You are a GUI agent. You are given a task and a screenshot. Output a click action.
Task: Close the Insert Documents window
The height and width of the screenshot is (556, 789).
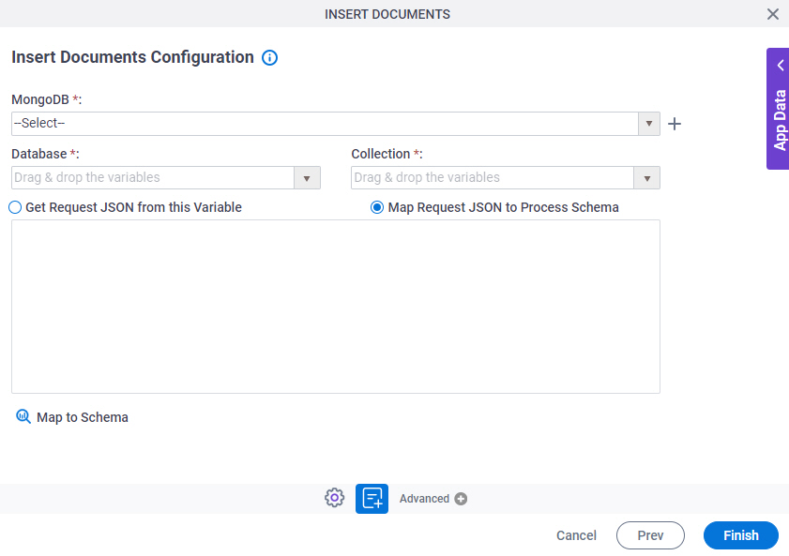coord(773,14)
